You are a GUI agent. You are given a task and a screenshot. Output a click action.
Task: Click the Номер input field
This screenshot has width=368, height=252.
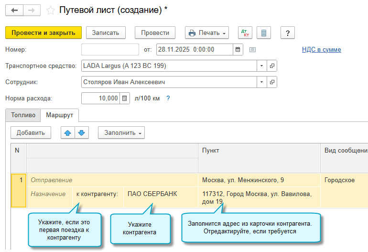coord(110,49)
